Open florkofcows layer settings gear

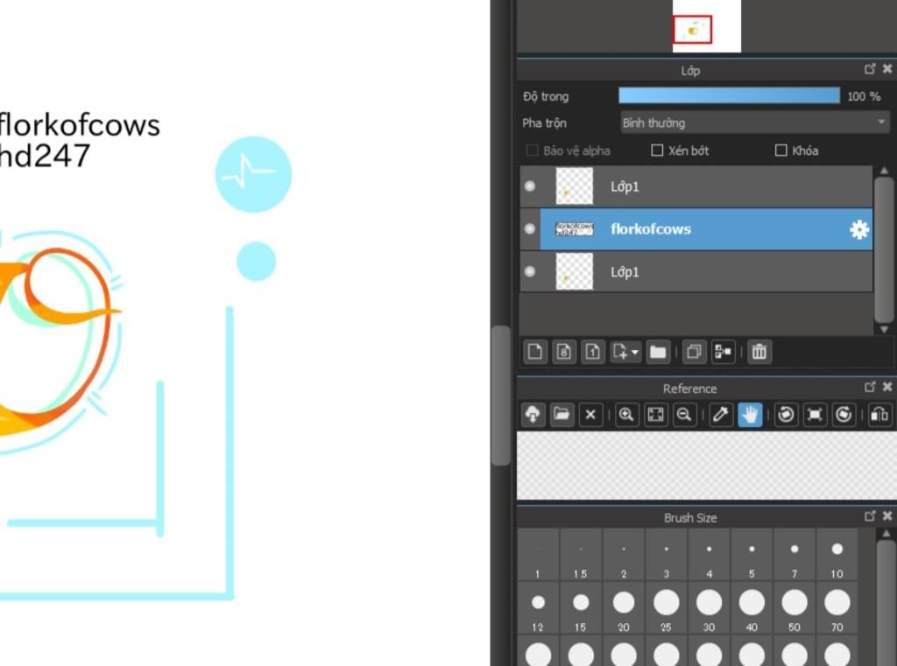[859, 229]
